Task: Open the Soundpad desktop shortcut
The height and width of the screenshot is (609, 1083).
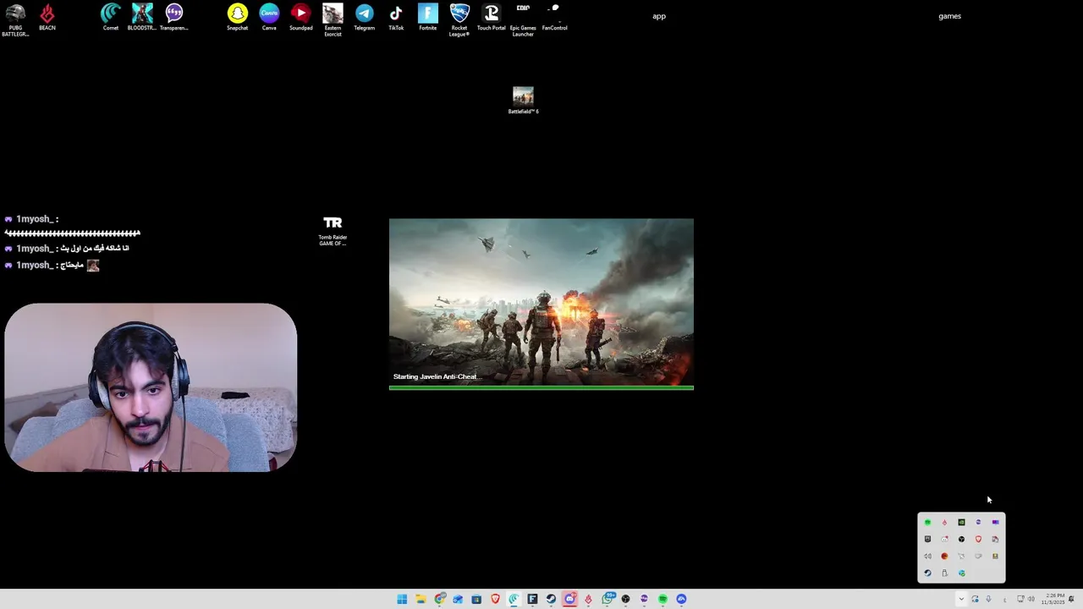Action: pyautogui.click(x=300, y=18)
